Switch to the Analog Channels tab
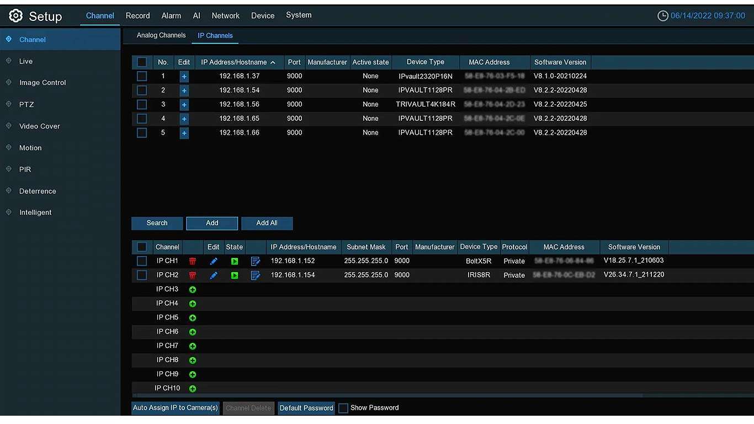Image resolution: width=754 pixels, height=424 pixels. click(161, 35)
